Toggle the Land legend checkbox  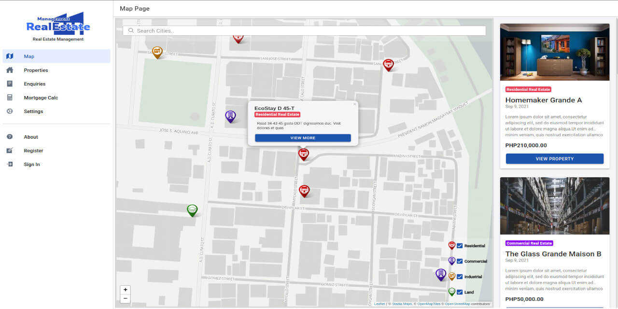(460, 292)
